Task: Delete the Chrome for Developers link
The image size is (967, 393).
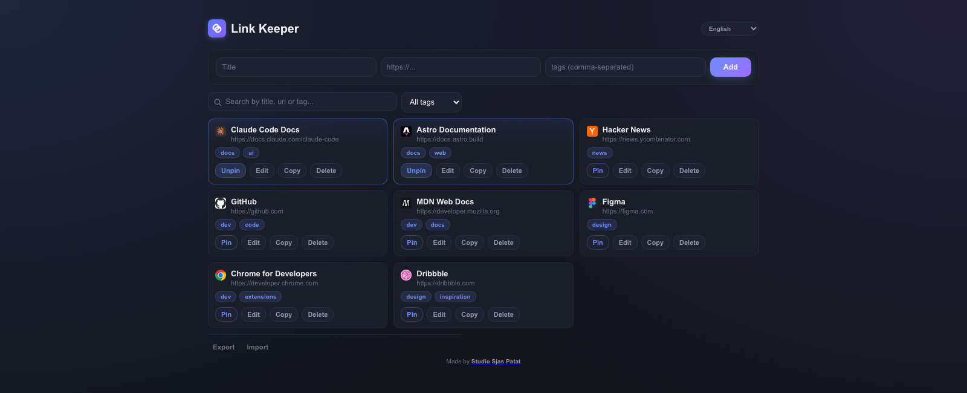Action: click(x=318, y=314)
